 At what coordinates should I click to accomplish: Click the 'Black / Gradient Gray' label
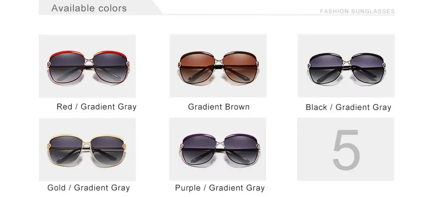click(x=348, y=107)
